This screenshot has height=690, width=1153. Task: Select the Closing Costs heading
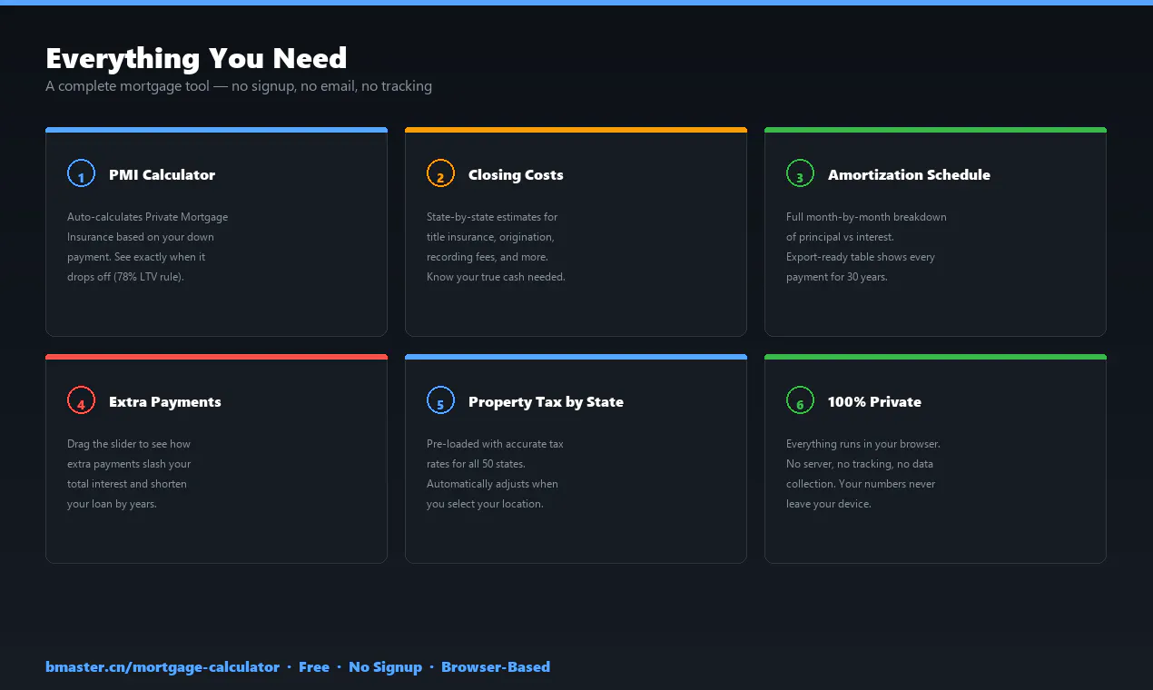coord(516,174)
